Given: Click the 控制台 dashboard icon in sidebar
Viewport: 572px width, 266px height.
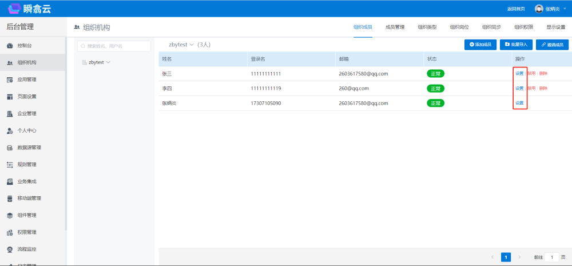Looking at the screenshot, I should (10, 46).
